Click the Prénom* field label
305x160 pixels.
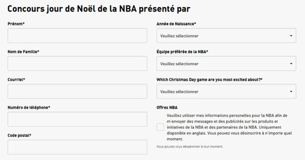tap(16, 24)
